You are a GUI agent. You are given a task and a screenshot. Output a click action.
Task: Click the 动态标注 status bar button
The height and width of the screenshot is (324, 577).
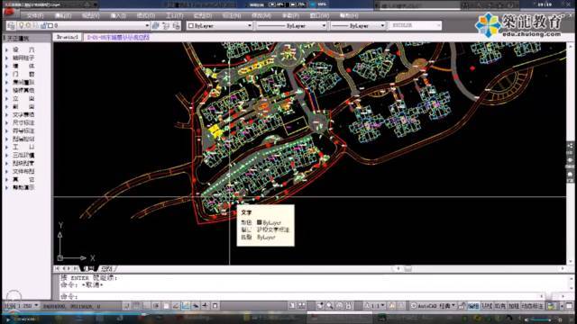coord(533,306)
